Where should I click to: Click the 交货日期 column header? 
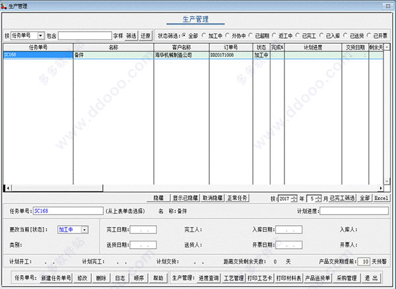click(x=355, y=48)
